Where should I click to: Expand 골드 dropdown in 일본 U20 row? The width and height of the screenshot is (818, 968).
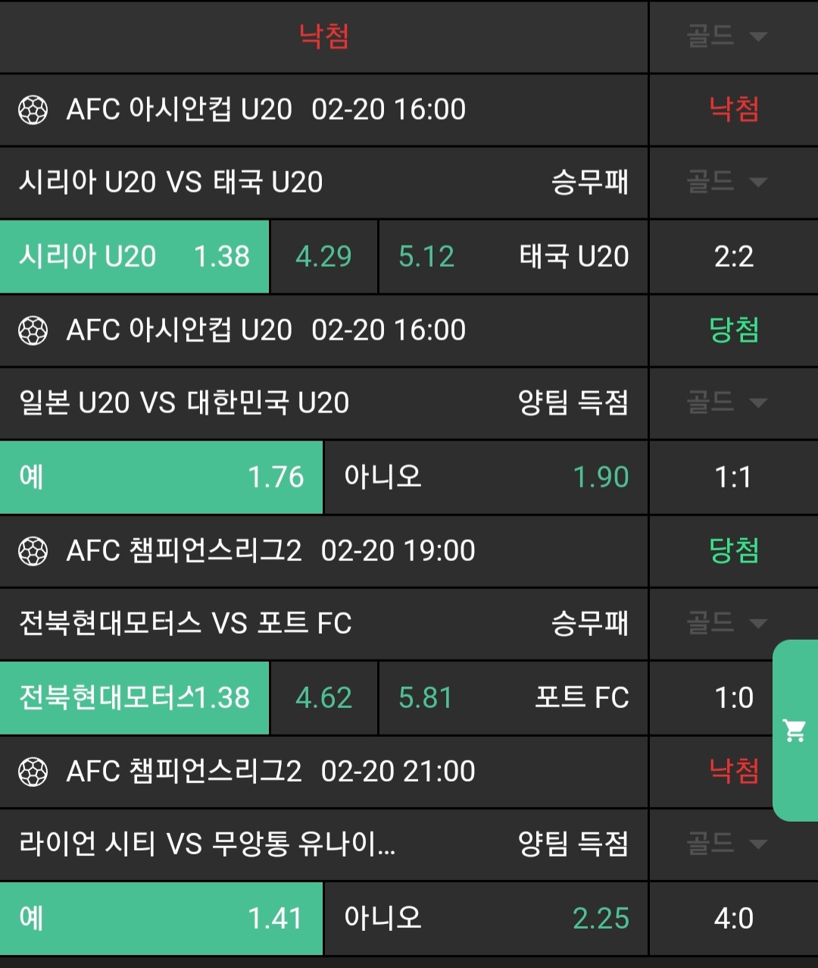pos(726,402)
